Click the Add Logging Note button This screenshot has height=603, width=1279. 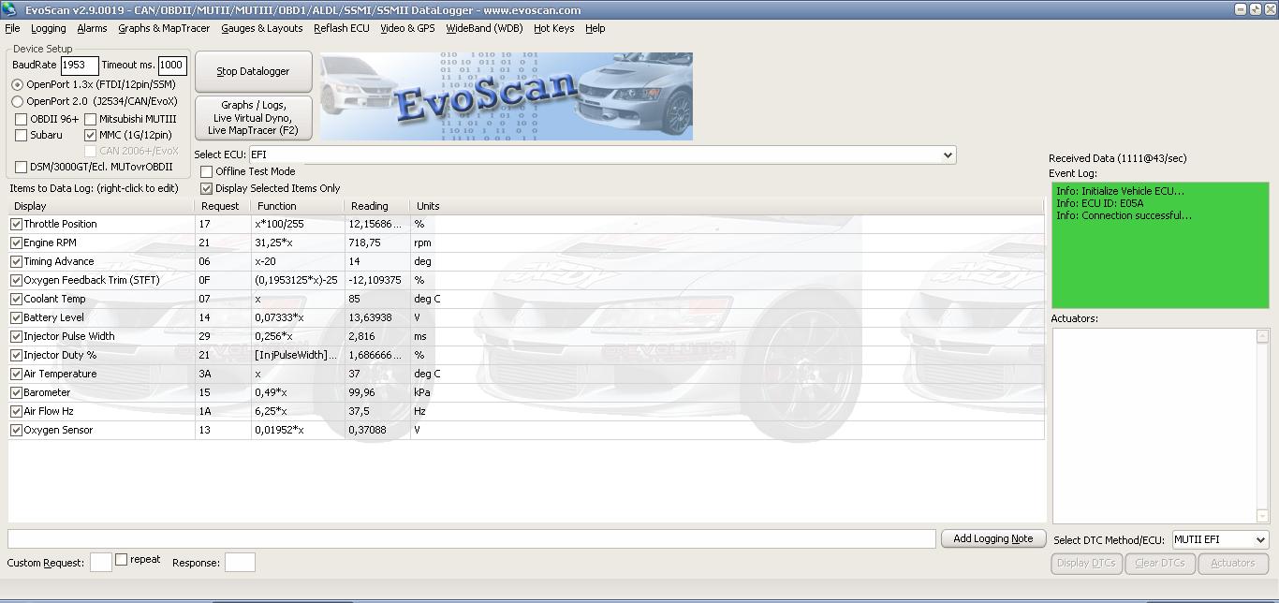[x=992, y=539]
